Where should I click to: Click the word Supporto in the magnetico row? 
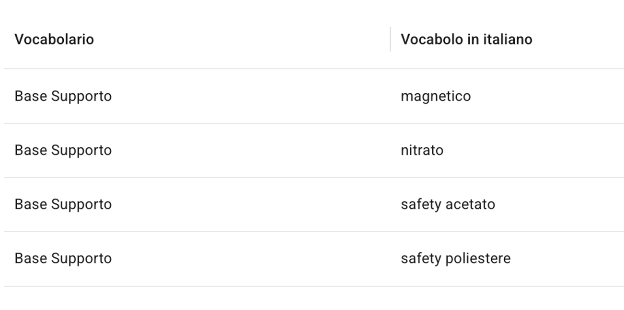(x=81, y=96)
